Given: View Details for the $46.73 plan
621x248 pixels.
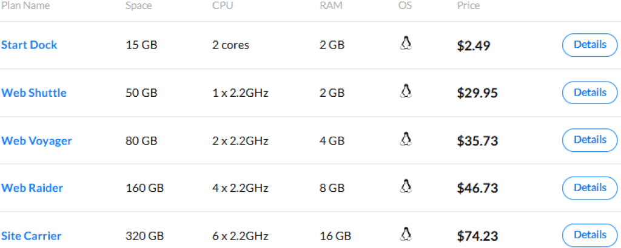Looking at the screenshot, I should pyautogui.click(x=590, y=188).
